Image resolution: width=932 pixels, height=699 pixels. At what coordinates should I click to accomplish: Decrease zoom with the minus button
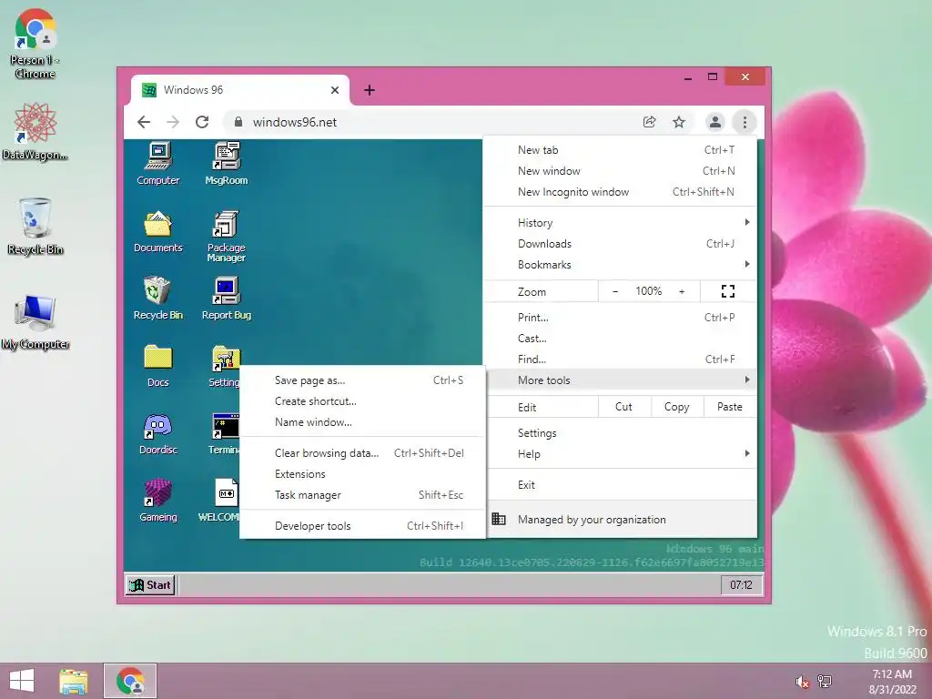615,291
